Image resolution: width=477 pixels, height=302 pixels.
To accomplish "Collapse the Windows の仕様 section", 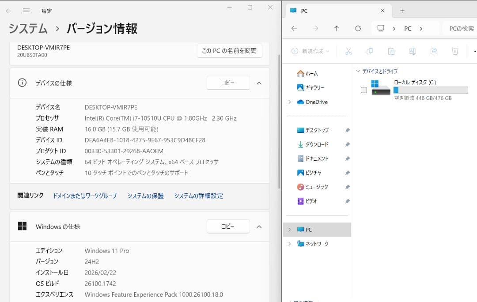I will pos(259,226).
